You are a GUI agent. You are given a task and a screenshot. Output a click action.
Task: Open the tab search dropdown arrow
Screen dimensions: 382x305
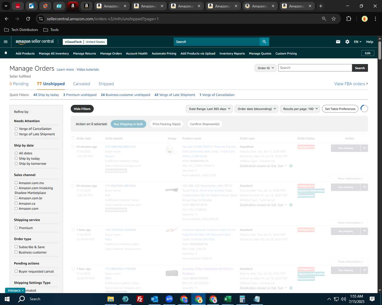[6, 6]
